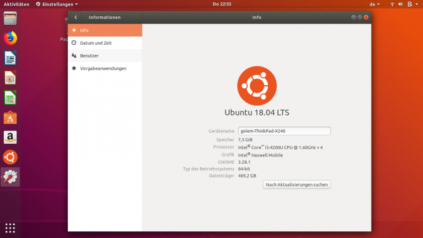This screenshot has height=238, width=423.
Task: Click the Grafik value Haswell Mobile
Action: 260,155
